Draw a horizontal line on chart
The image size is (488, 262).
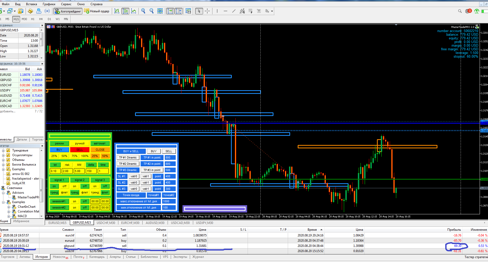[225, 11]
